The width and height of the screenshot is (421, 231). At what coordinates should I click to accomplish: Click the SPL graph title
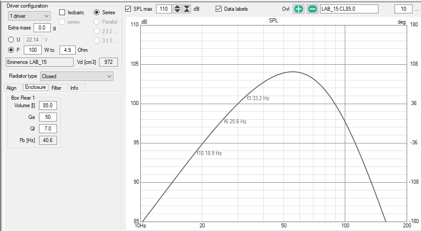click(x=273, y=21)
